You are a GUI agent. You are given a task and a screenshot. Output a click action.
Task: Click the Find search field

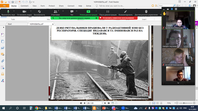[166, 6]
